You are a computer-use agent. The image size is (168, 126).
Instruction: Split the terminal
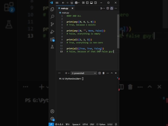click(99, 73)
